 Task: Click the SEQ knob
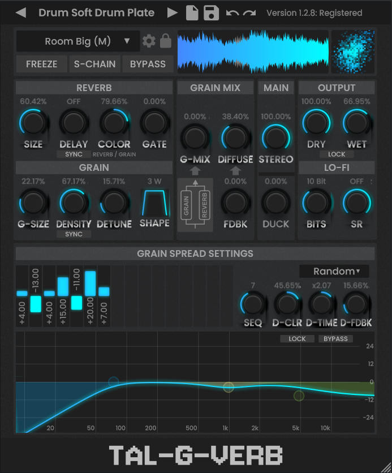(253, 304)
